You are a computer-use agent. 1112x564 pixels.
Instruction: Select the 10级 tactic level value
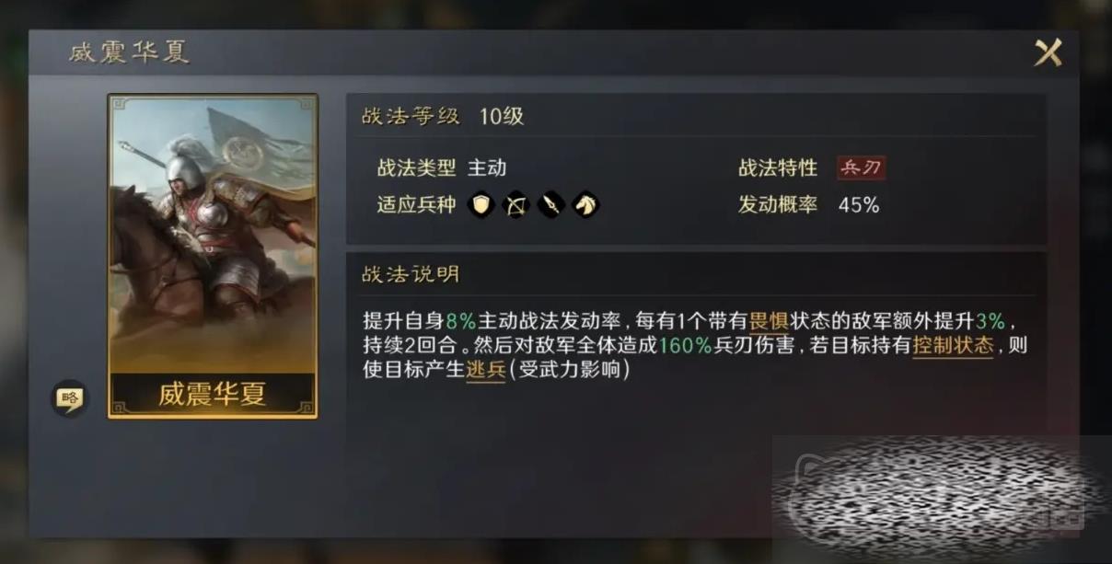pos(501,117)
